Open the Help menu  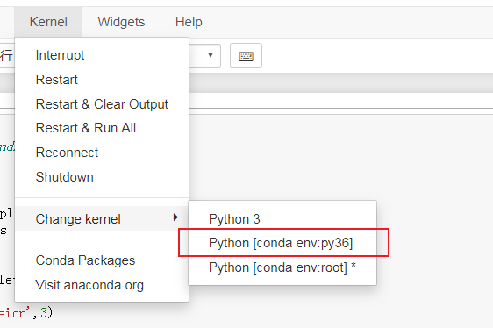pyautogui.click(x=189, y=22)
